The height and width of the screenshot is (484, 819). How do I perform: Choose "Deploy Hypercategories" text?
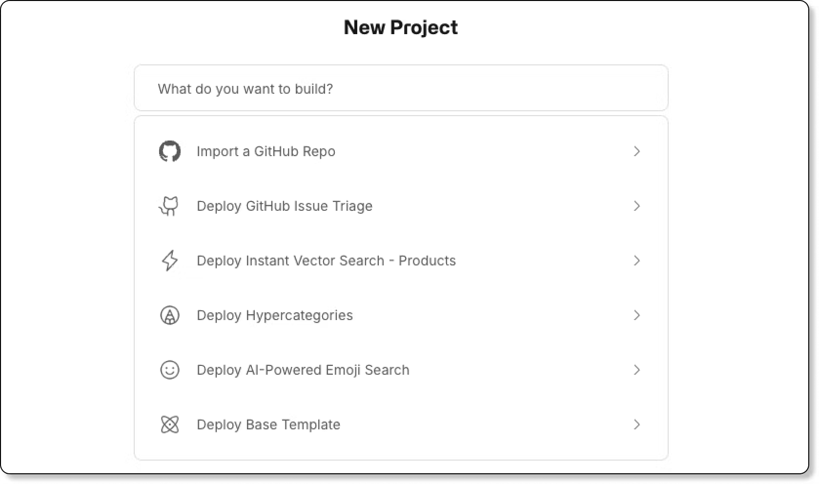click(x=275, y=316)
